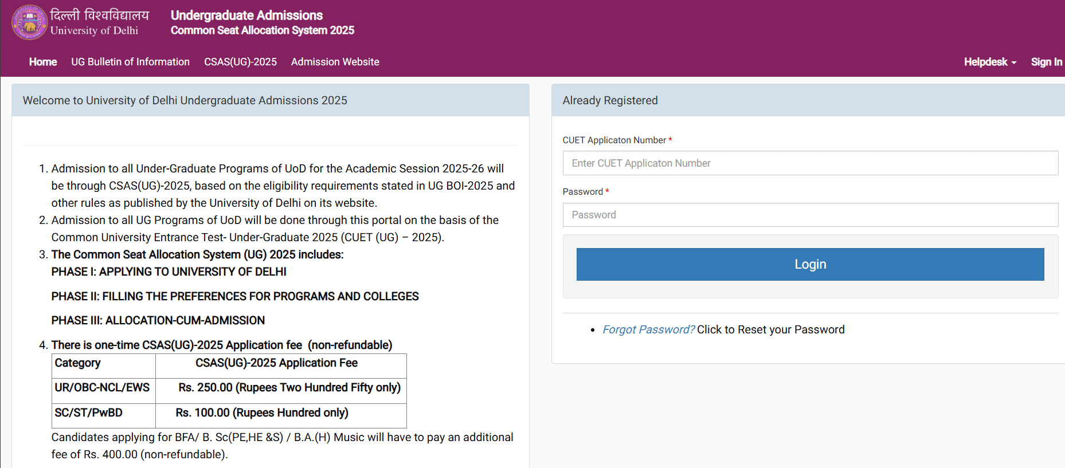Click the red asterisk beside Password
Viewport: 1065px width, 468px height.
(607, 191)
